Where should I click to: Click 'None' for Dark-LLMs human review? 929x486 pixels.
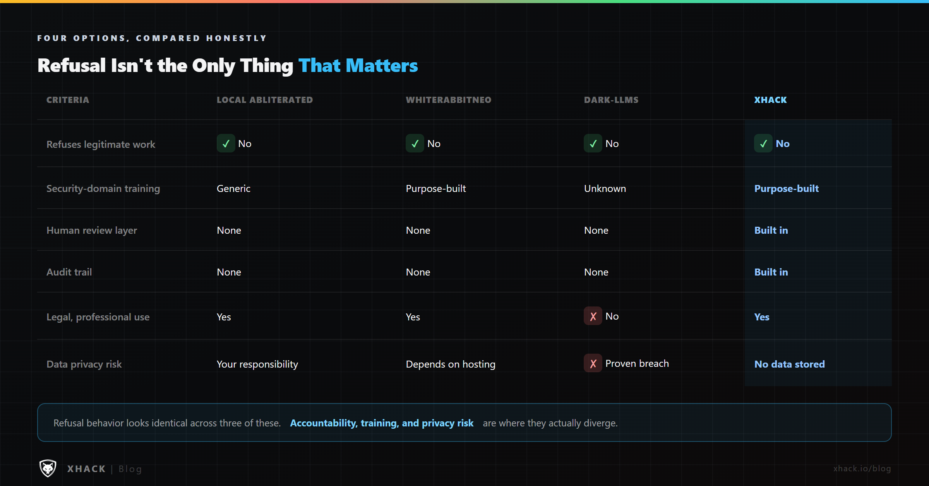click(596, 230)
